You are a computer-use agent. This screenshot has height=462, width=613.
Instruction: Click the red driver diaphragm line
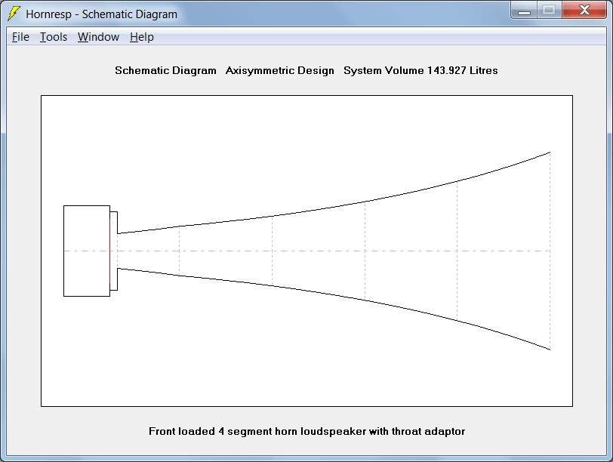110,251
